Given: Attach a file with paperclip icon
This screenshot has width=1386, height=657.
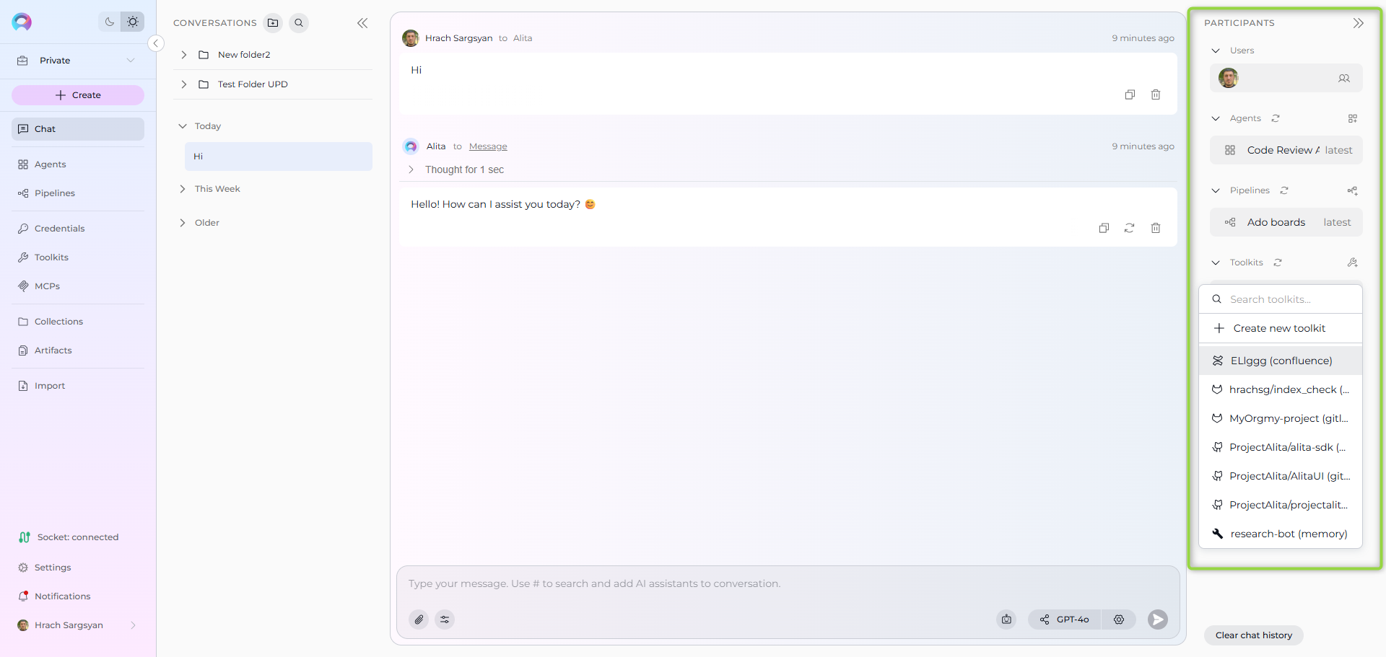Looking at the screenshot, I should point(419,619).
